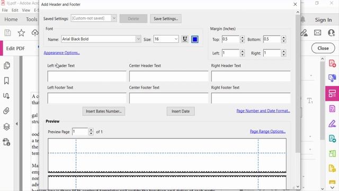Open the page thumbnails panel icon
The height and width of the screenshot is (191, 339).
pos(7,65)
